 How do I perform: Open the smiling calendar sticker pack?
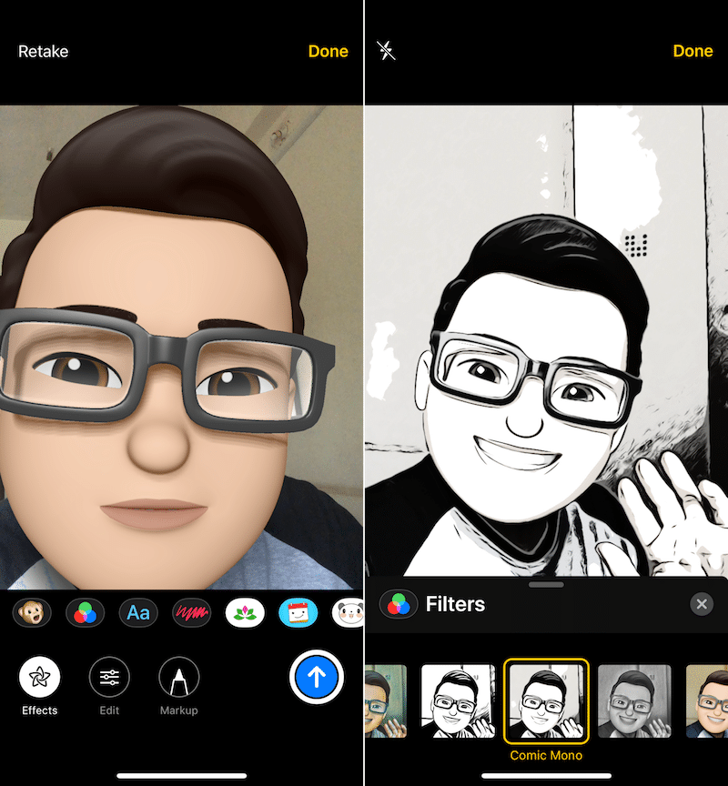[x=298, y=613]
